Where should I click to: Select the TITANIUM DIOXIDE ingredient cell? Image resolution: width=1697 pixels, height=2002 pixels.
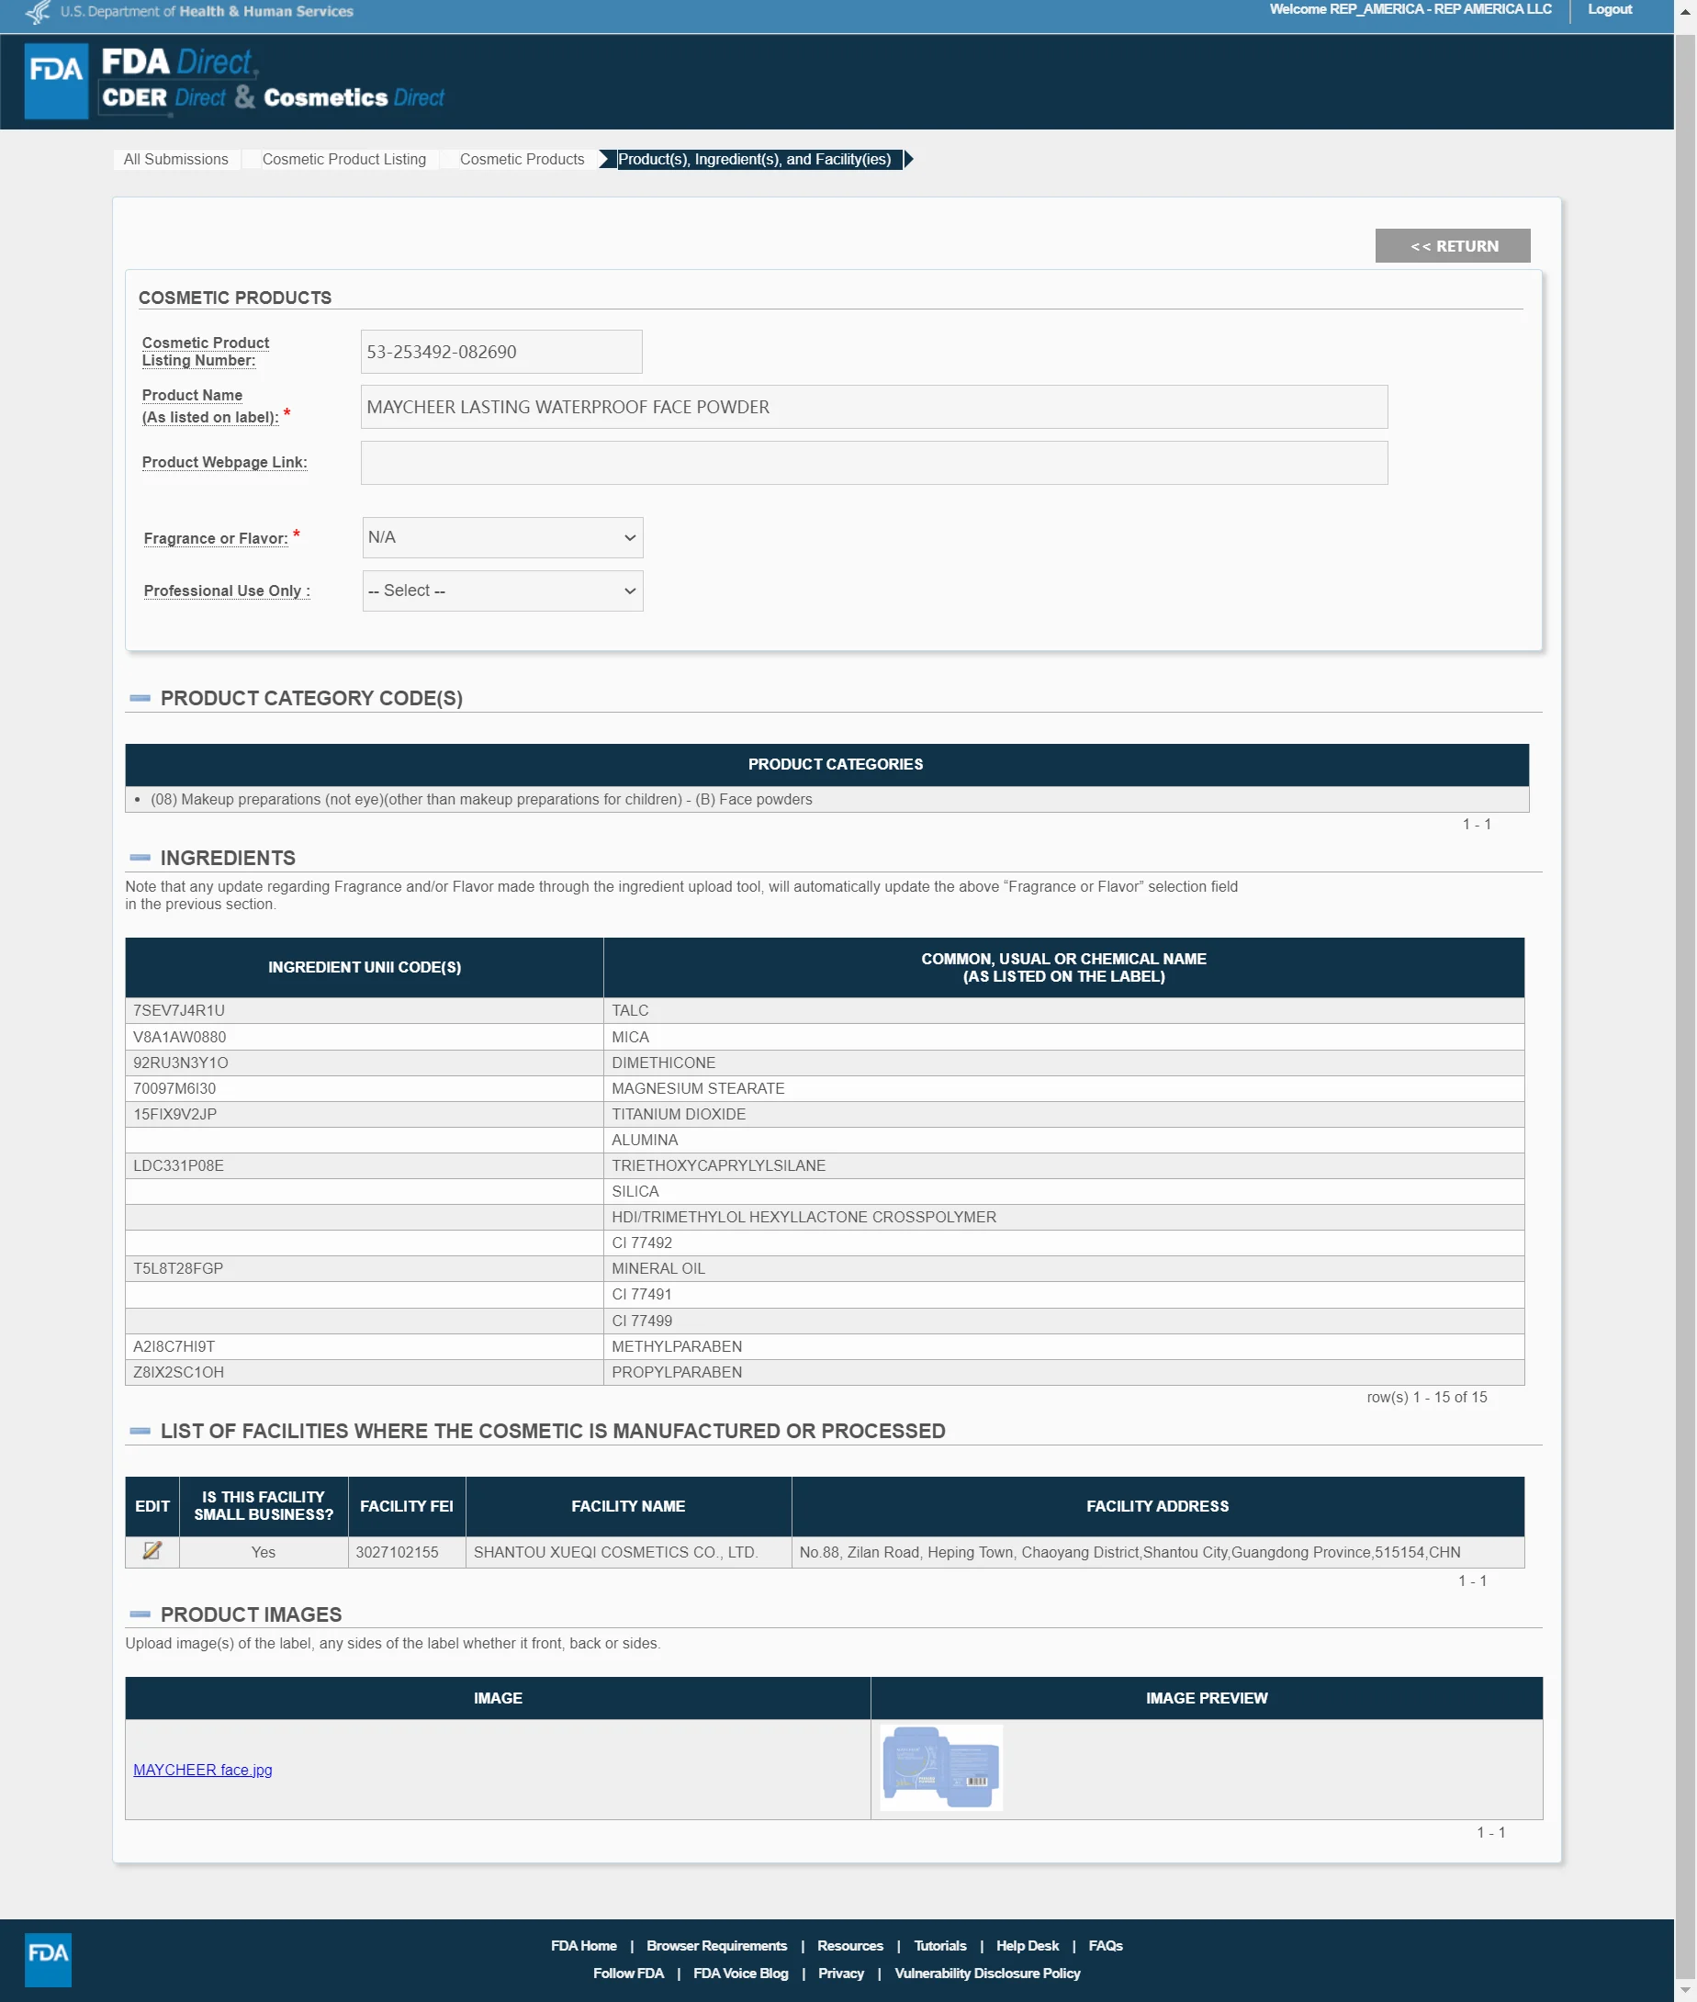click(x=1063, y=1115)
